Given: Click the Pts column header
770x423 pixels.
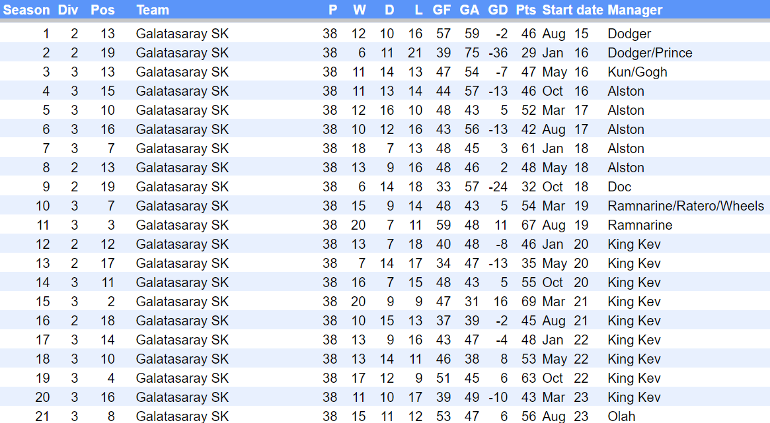Looking at the screenshot, I should (526, 10).
